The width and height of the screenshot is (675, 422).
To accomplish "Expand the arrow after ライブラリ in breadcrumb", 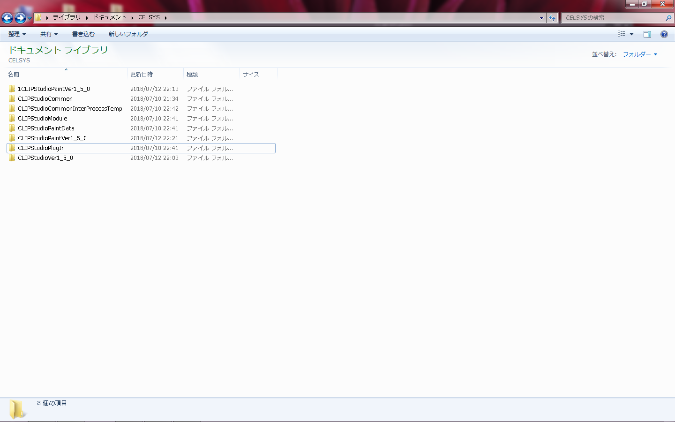I will (x=87, y=18).
